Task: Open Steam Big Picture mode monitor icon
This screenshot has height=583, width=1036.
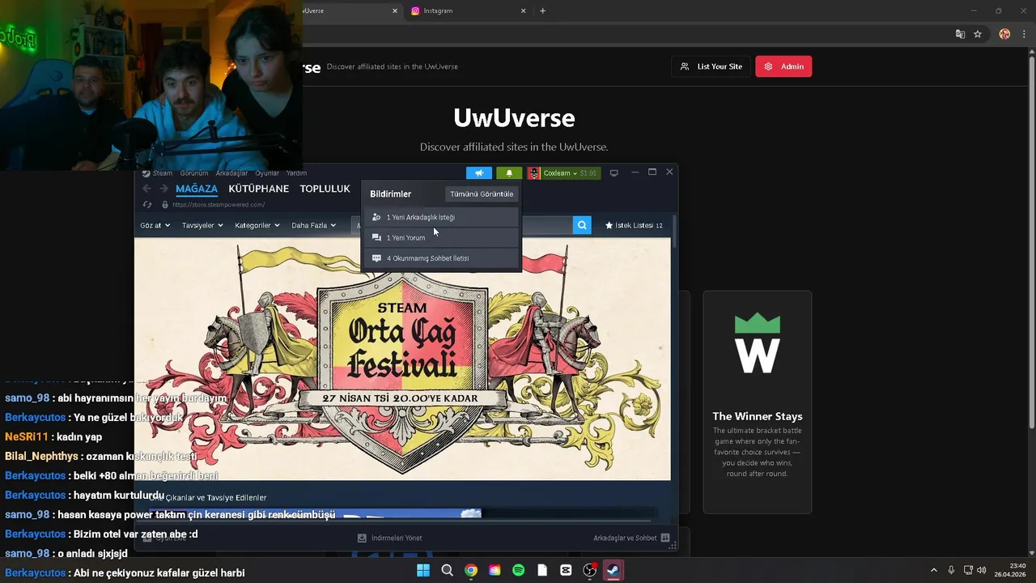Action: 614,172
